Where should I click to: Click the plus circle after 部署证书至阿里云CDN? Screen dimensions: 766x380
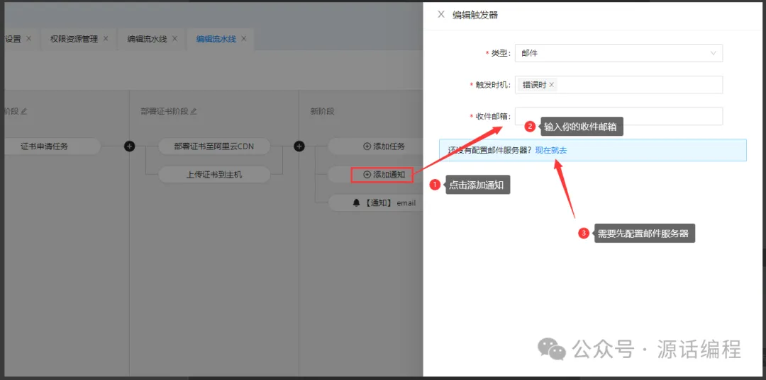click(299, 146)
